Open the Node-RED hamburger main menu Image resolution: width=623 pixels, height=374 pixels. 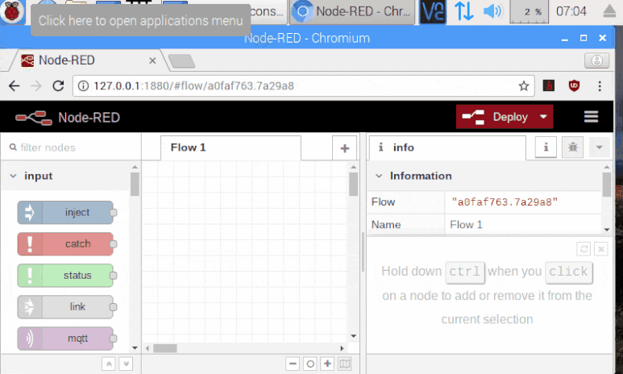(x=592, y=117)
